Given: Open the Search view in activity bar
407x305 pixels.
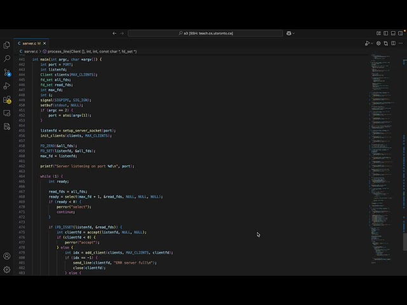Looking at the screenshot, I should (x=7, y=58).
